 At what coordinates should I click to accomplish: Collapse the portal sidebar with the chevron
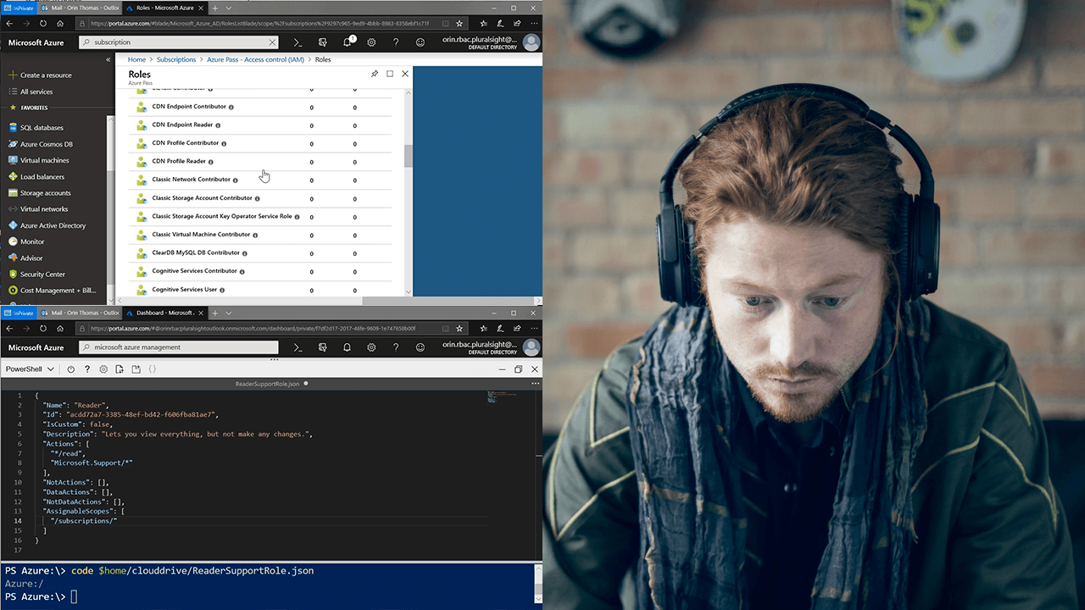tap(108, 59)
